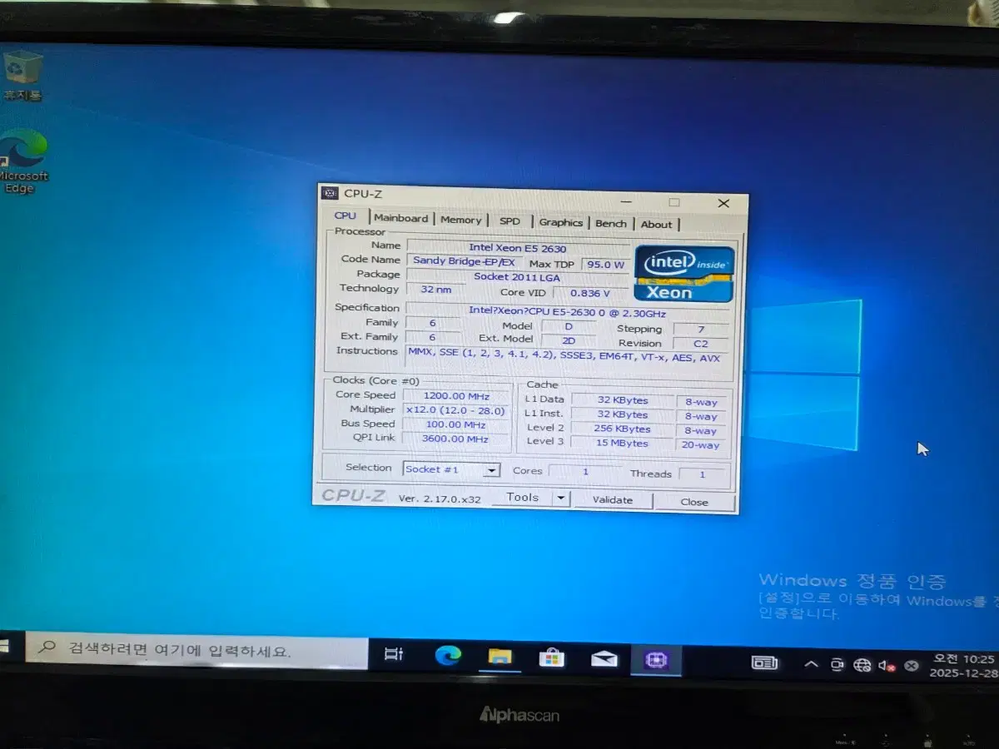Switch to the Mainboard tab

click(x=401, y=218)
